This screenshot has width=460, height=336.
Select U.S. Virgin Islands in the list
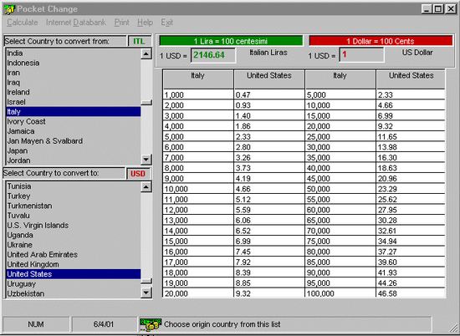tap(74, 225)
